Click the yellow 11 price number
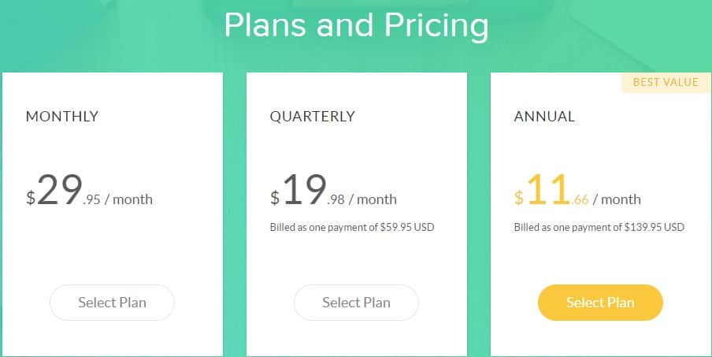 pos(548,190)
